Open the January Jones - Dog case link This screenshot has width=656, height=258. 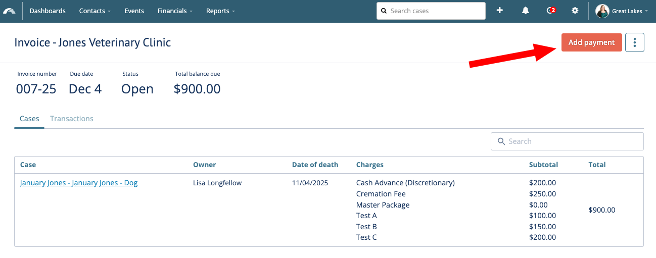[x=79, y=183]
